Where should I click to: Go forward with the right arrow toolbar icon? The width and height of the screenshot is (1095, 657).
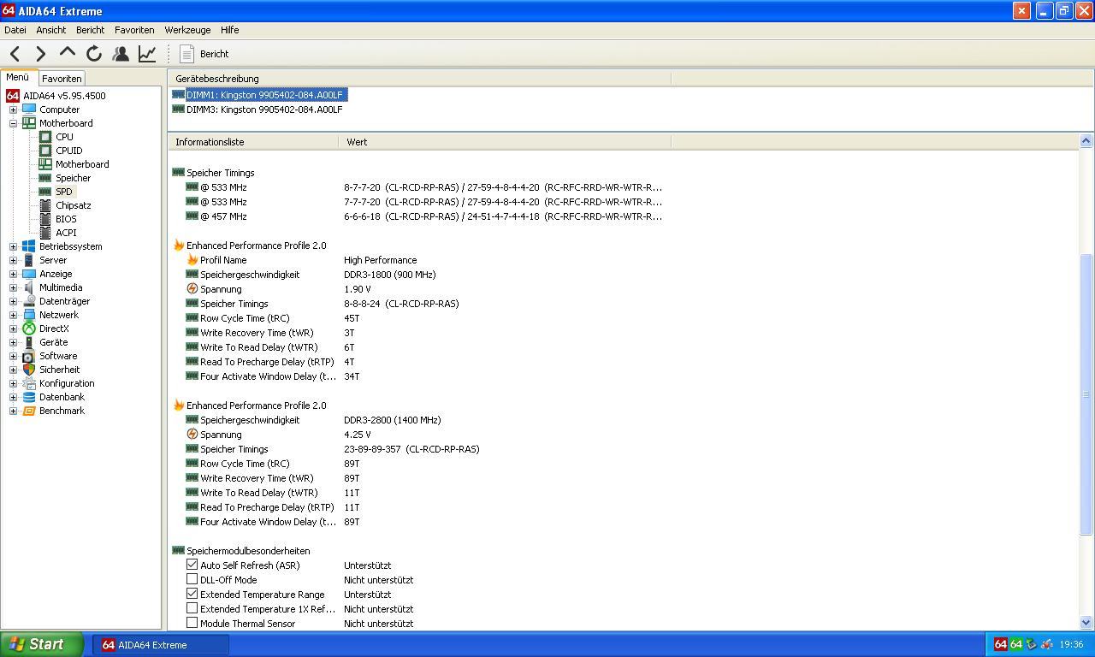click(x=40, y=54)
